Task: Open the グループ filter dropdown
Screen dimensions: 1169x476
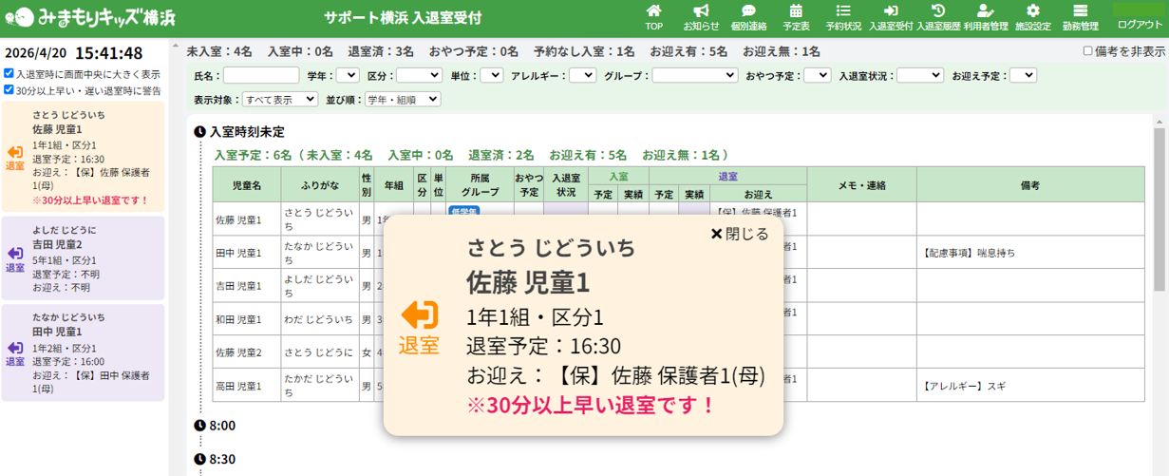Action: point(694,75)
